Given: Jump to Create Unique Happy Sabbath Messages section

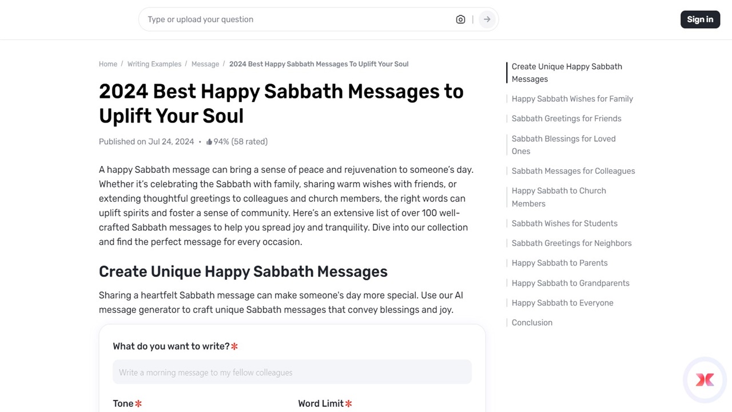Looking at the screenshot, I should tap(567, 73).
